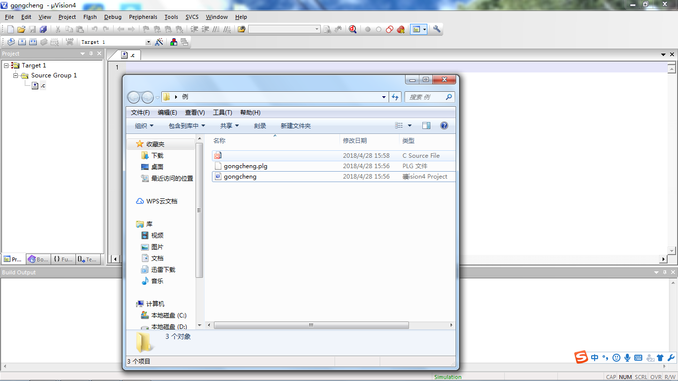Open the Target 1 combo box dropdown

click(148, 42)
